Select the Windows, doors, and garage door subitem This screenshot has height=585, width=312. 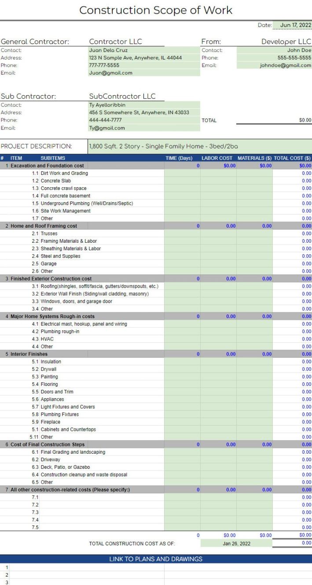76,301
